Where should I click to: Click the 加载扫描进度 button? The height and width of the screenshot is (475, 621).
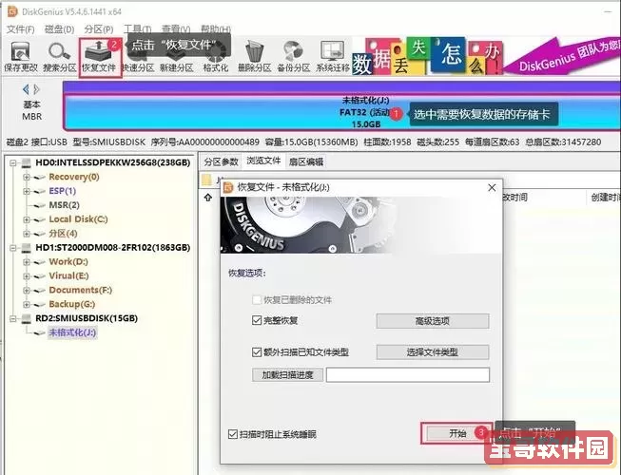point(287,375)
